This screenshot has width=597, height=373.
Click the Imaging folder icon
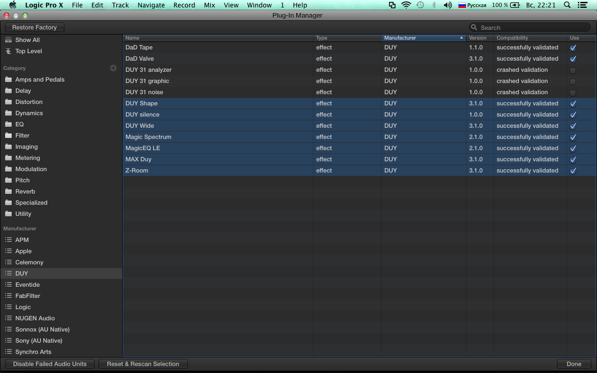pyautogui.click(x=8, y=147)
